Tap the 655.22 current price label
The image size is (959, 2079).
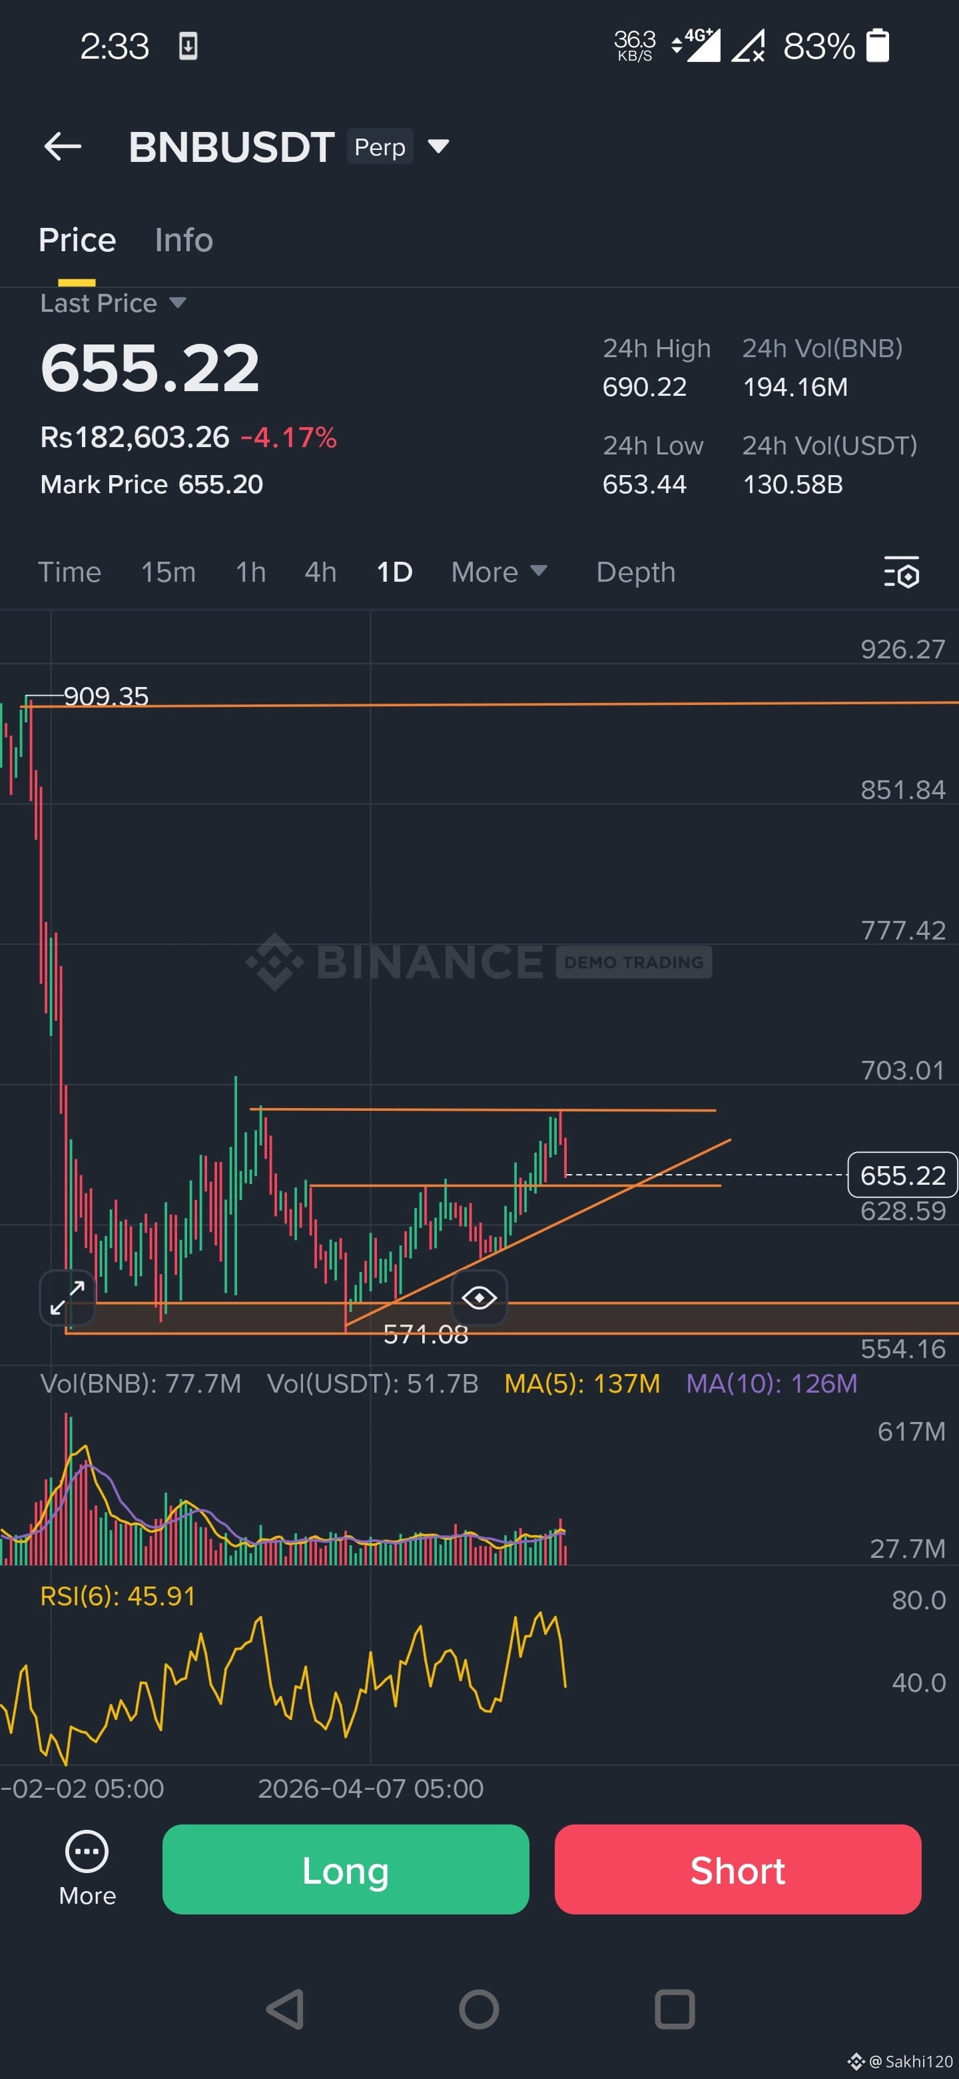902,1175
